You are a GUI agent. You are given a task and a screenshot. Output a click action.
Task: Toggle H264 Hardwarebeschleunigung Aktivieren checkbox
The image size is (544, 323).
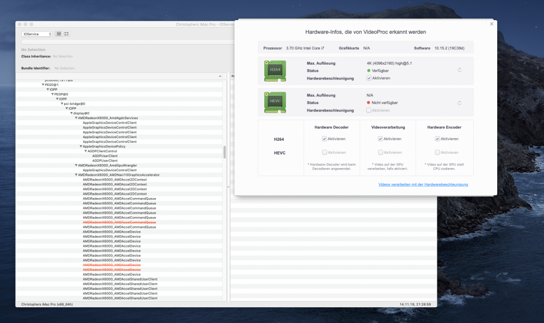(x=369, y=78)
